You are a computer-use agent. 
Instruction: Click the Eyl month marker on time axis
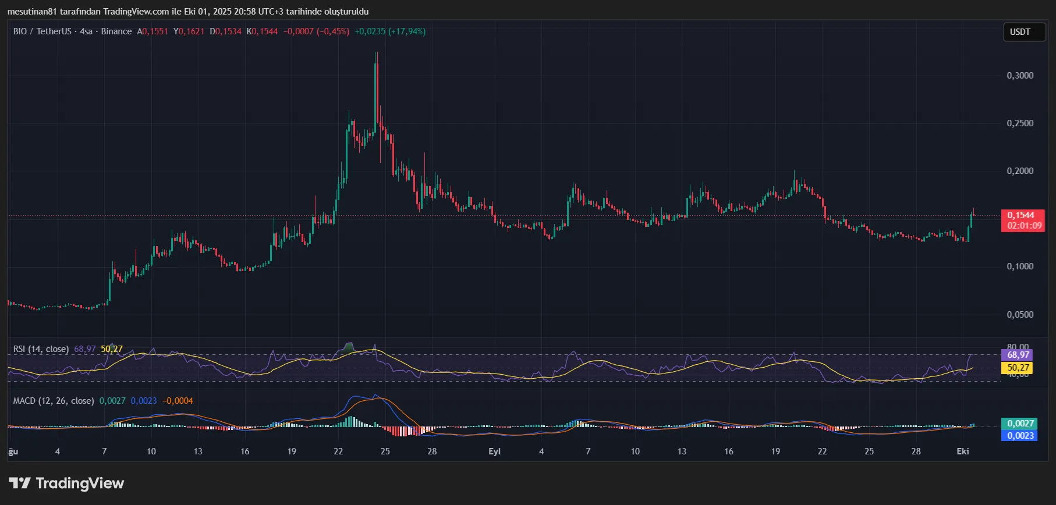pos(494,451)
